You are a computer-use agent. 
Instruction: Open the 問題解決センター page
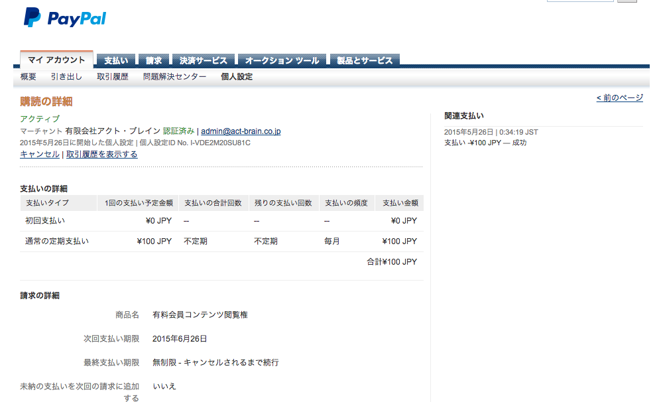pos(174,77)
